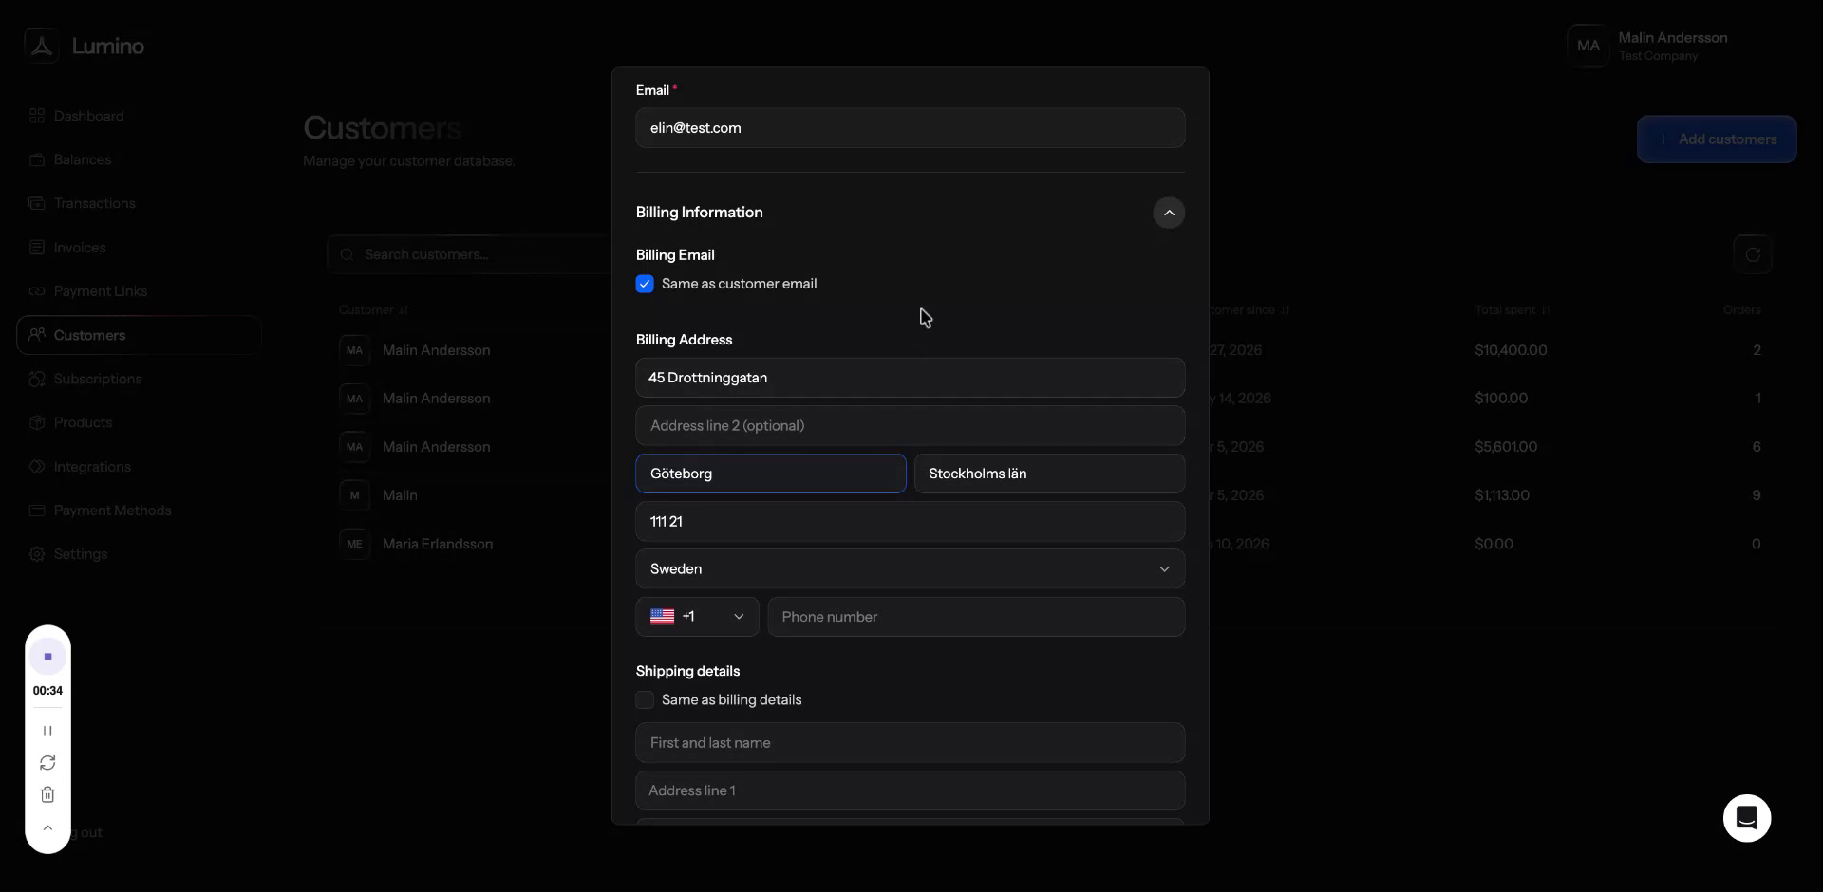The image size is (1823, 892).
Task: Click the Email field with elin@test.com
Action: tap(911, 128)
